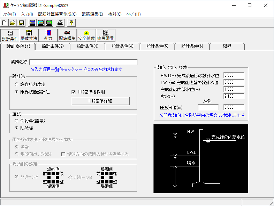
Task: Switch to 設計条件(3) tab
Action: tap(88, 46)
